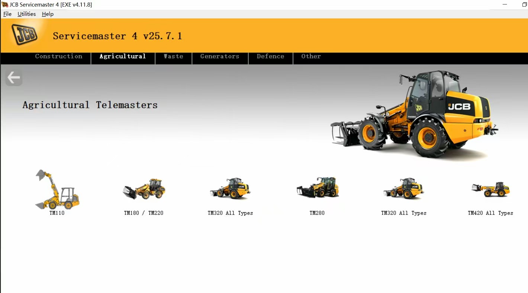Viewport: 528px width, 293px height.
Task: Switch to the Construction tab
Action: (59, 57)
